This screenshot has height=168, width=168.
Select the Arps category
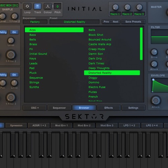coord(54,30)
